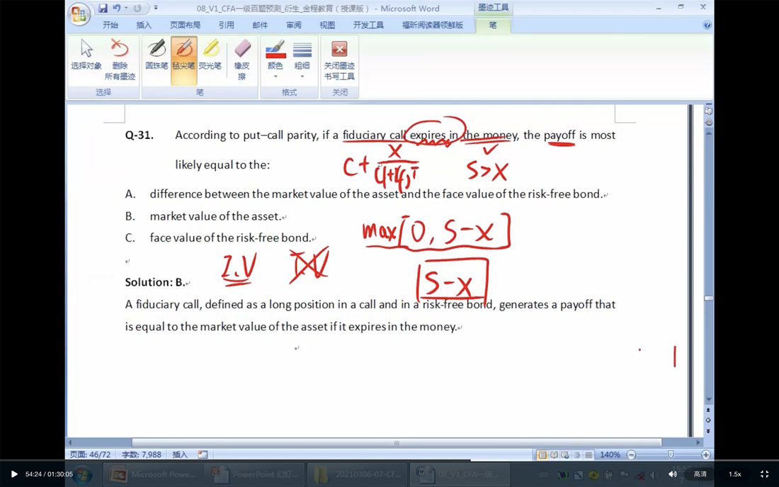The image size is (779, 487).
Task: Select the 笔 pens ribbon tab
Action: 492,25
